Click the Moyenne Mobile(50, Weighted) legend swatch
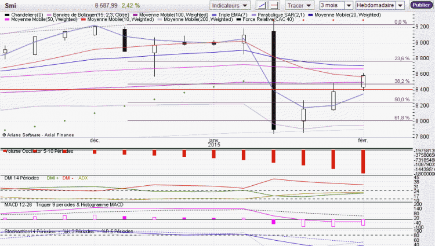This screenshot has width=435, height=246. (x=7, y=19)
